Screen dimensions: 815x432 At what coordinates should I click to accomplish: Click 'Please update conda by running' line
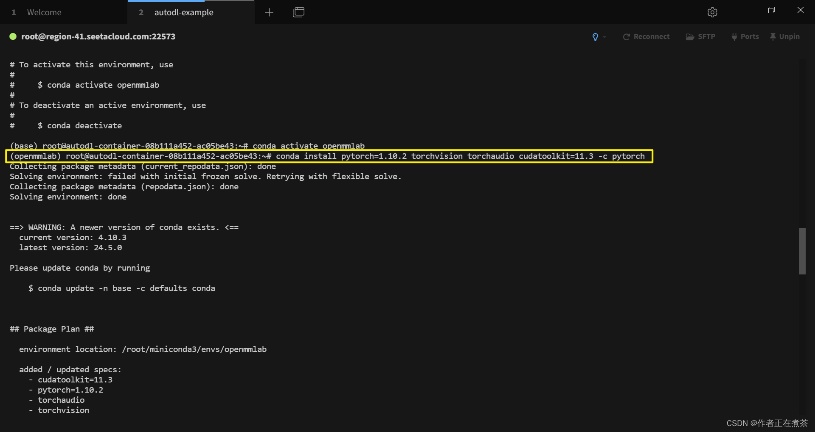coord(80,268)
